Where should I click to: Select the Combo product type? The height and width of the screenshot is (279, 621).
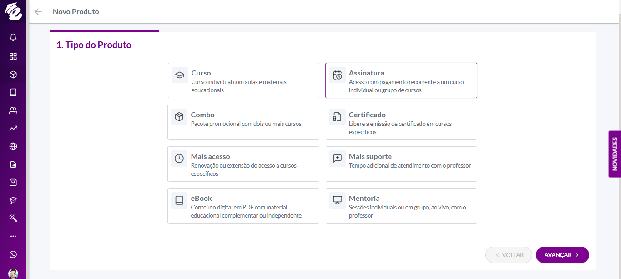click(x=243, y=122)
